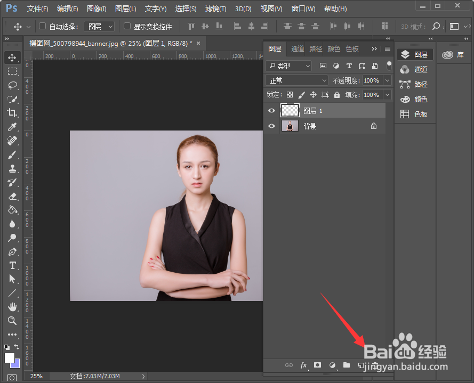Add a layer mask
The width and height of the screenshot is (474, 383).
point(317,365)
